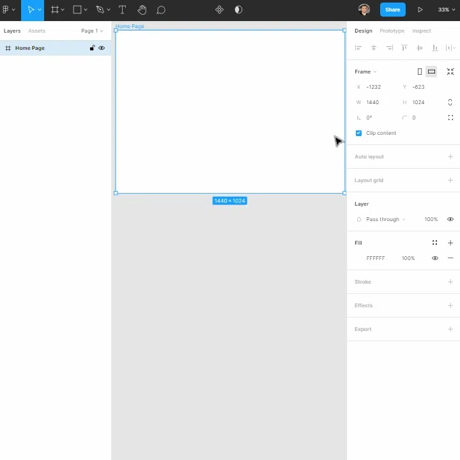
Task: Click Align vertical centers icon
Action: [x=420, y=47]
